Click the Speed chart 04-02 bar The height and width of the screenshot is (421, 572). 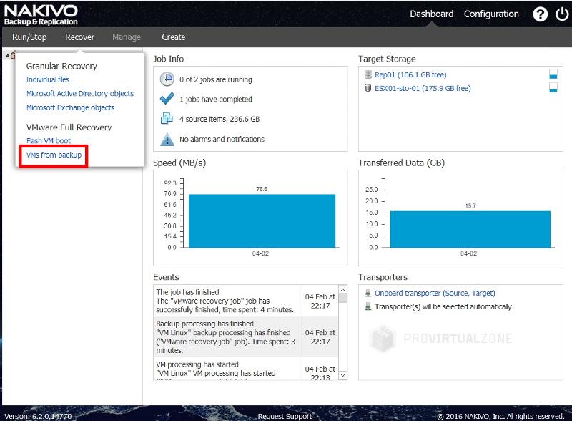(x=262, y=221)
